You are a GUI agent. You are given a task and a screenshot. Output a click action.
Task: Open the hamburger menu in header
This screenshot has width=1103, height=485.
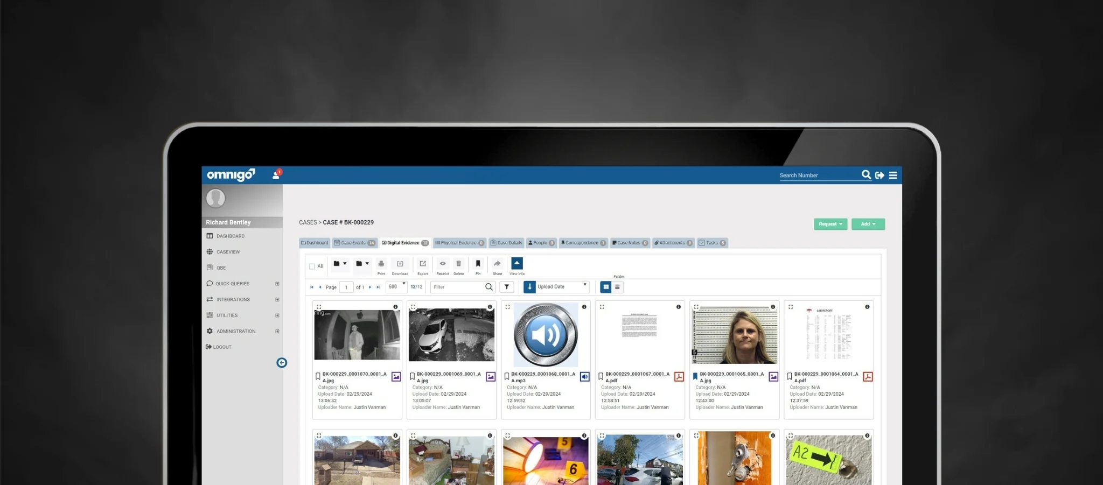click(893, 175)
